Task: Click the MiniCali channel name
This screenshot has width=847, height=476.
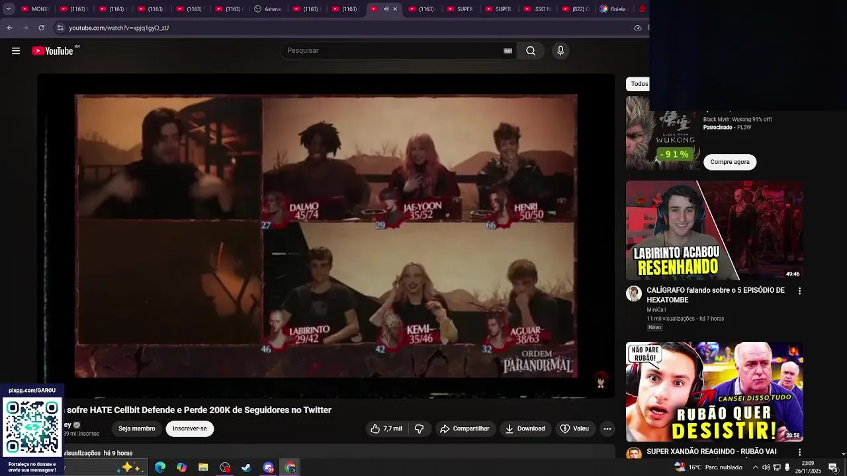Action: click(x=656, y=309)
